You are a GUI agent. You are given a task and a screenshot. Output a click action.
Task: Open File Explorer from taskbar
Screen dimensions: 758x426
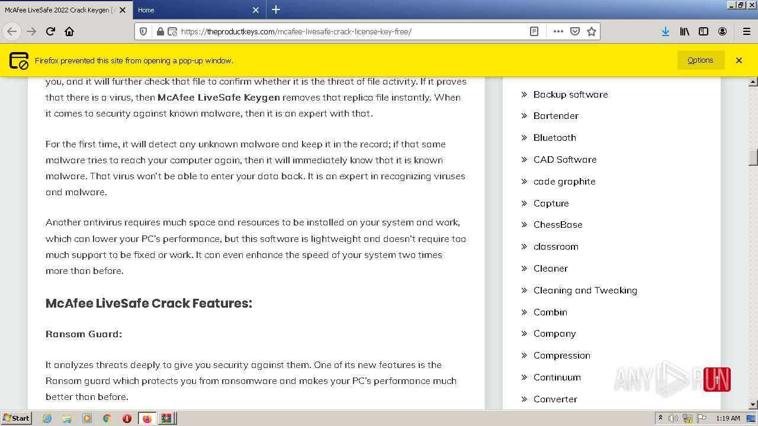pos(67,418)
